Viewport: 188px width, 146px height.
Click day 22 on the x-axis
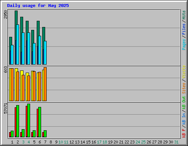click(x=127, y=142)
